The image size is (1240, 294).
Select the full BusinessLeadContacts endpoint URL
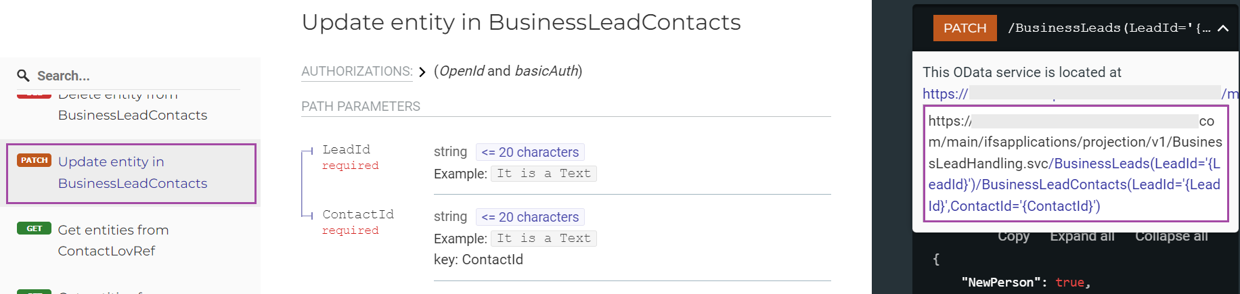coord(1075,163)
